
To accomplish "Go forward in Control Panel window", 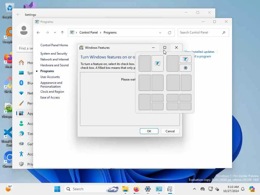I will [47, 32].
